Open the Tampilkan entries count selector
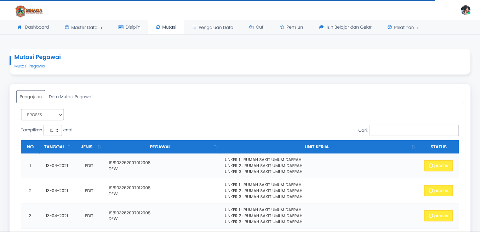Image resolution: width=480 pixels, height=232 pixels. coord(53,130)
